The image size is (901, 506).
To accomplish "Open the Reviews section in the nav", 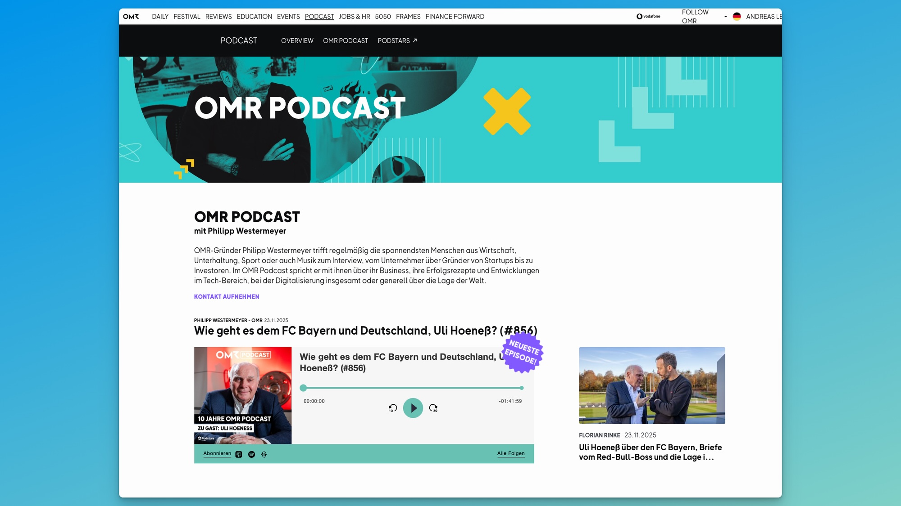I will (x=218, y=17).
